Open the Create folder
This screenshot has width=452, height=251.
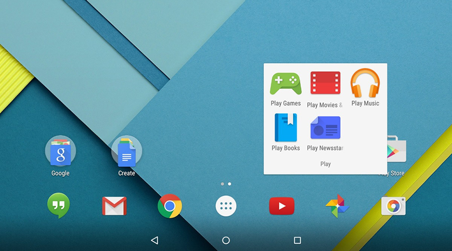(x=127, y=151)
